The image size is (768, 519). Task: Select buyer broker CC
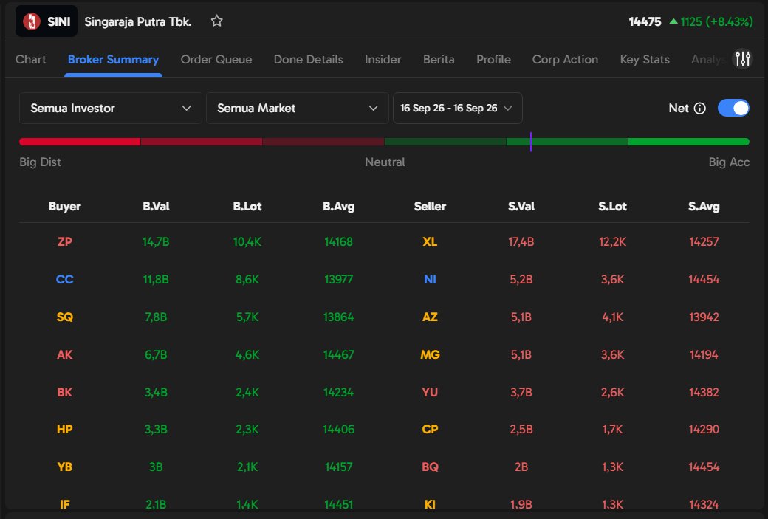click(x=65, y=279)
